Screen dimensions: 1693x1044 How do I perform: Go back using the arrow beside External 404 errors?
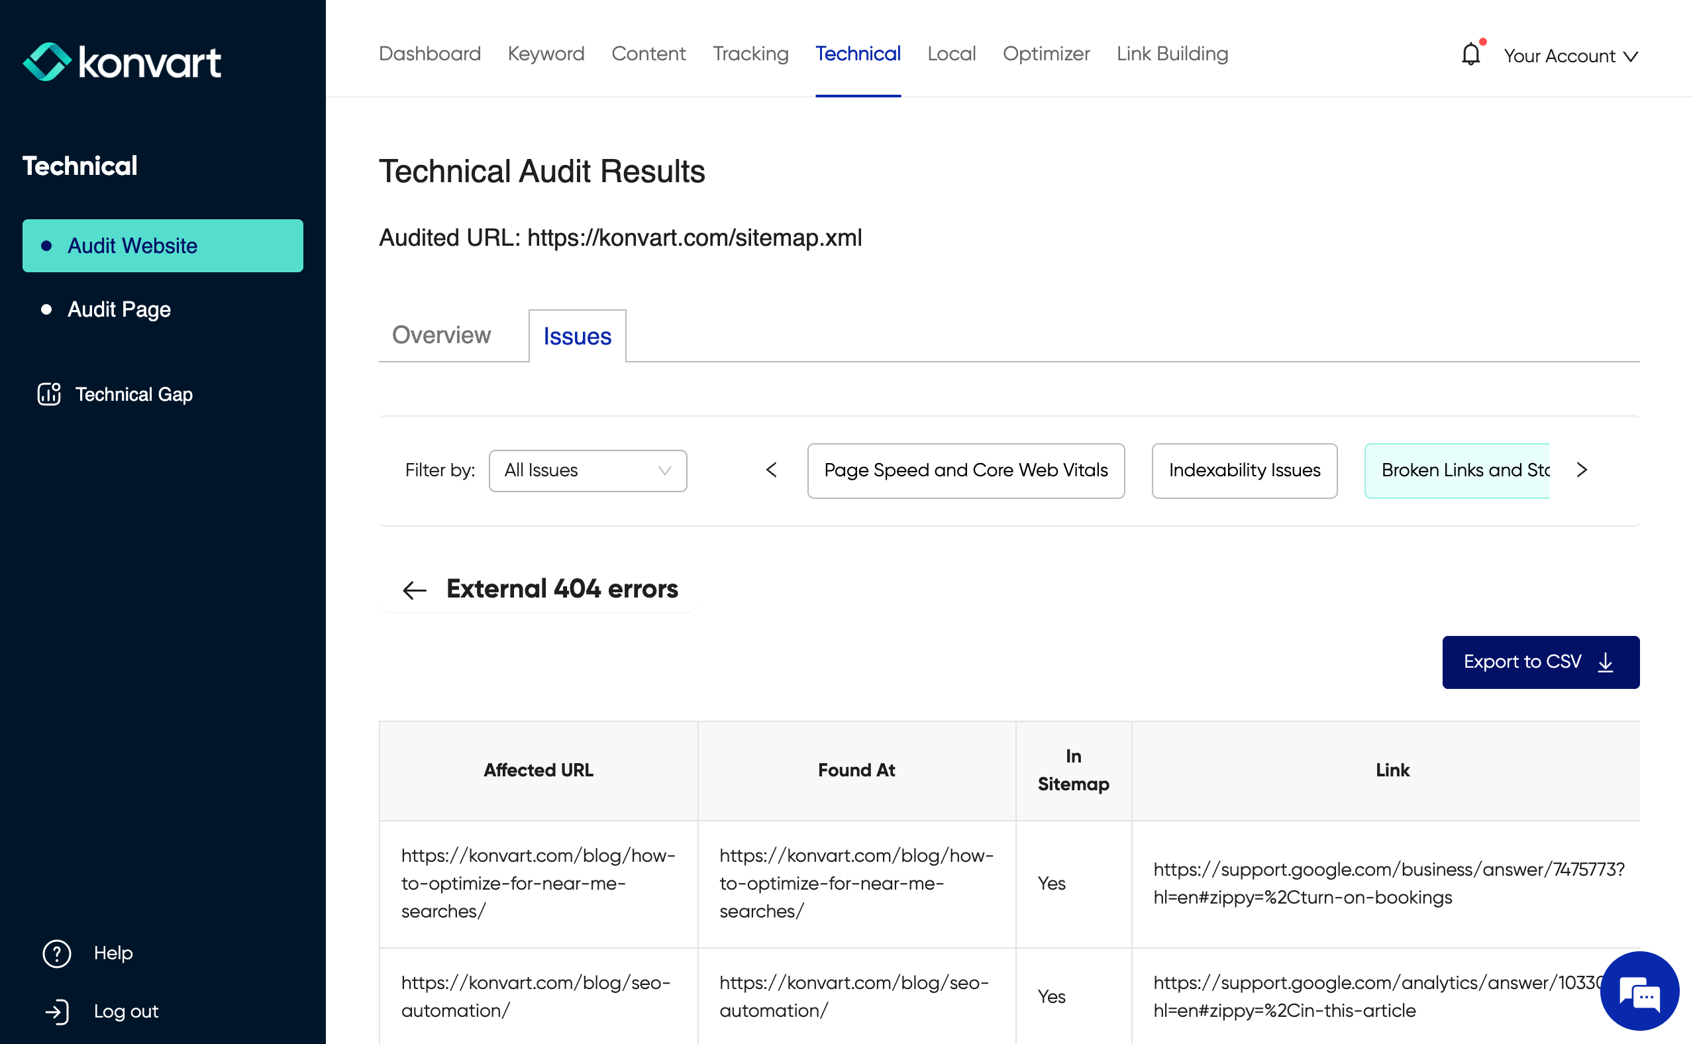coord(415,590)
